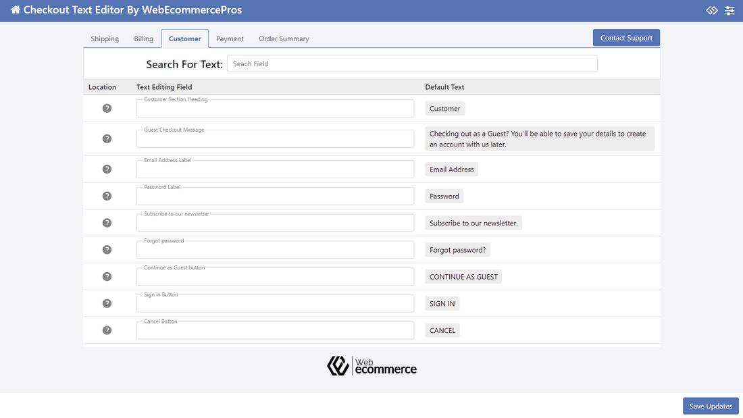Click the 'Text Editing Field' column header
The width and height of the screenshot is (743, 418).
pyautogui.click(x=164, y=87)
